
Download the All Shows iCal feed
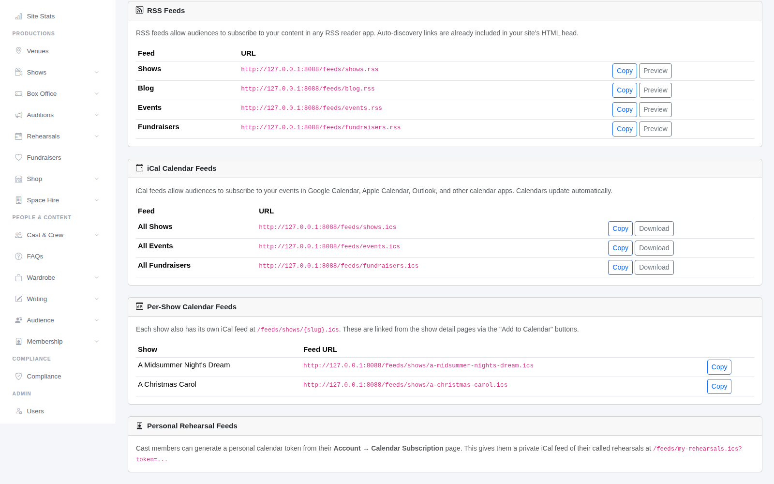(654, 228)
